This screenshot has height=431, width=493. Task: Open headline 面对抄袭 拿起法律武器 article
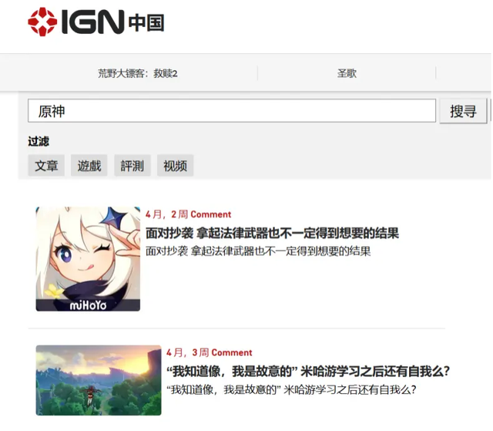[272, 233]
